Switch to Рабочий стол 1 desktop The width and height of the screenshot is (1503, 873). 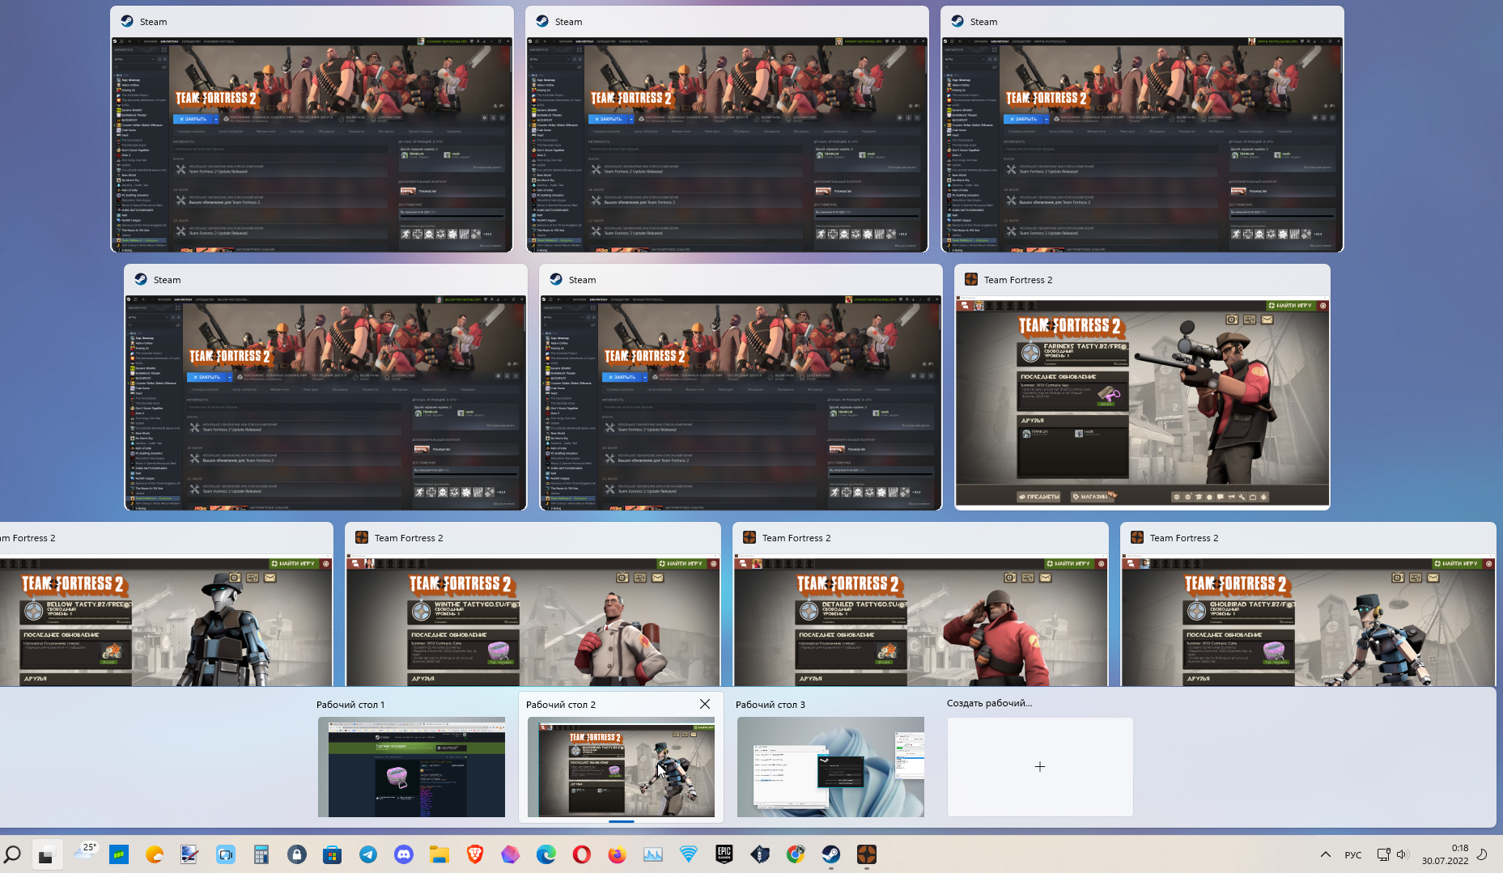[x=411, y=766]
